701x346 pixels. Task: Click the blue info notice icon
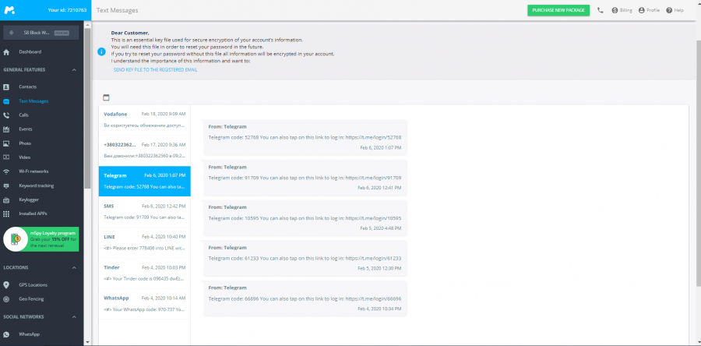(x=101, y=51)
